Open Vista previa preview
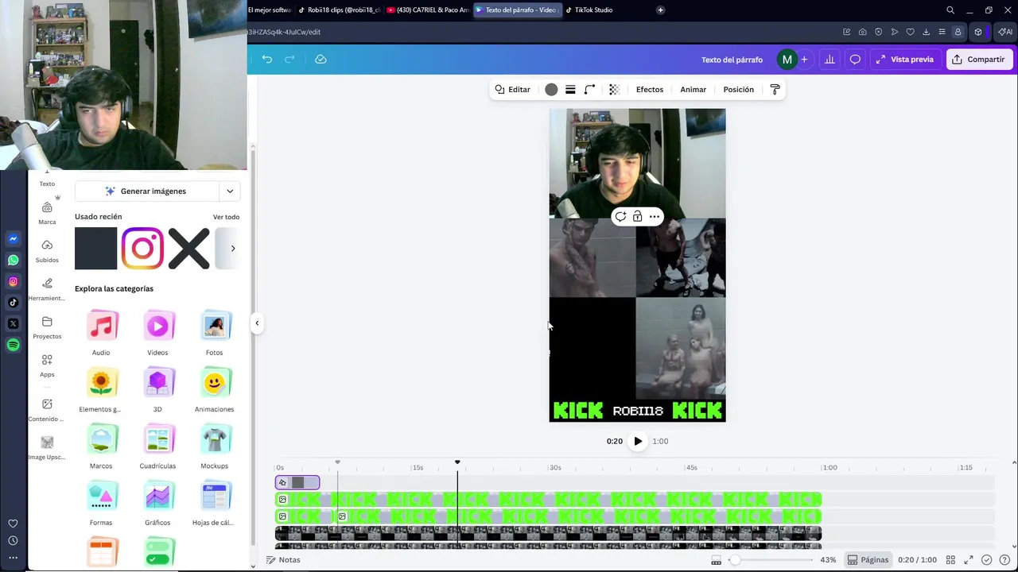This screenshot has width=1018, height=572. [x=905, y=60]
